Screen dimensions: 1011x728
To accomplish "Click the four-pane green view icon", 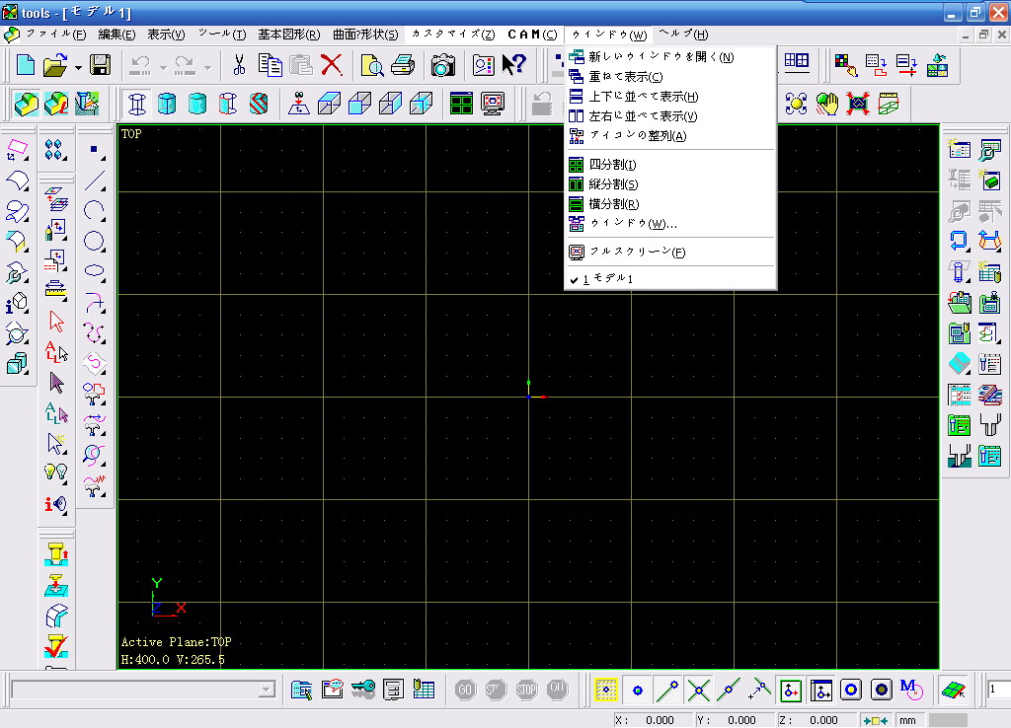I will (x=462, y=103).
